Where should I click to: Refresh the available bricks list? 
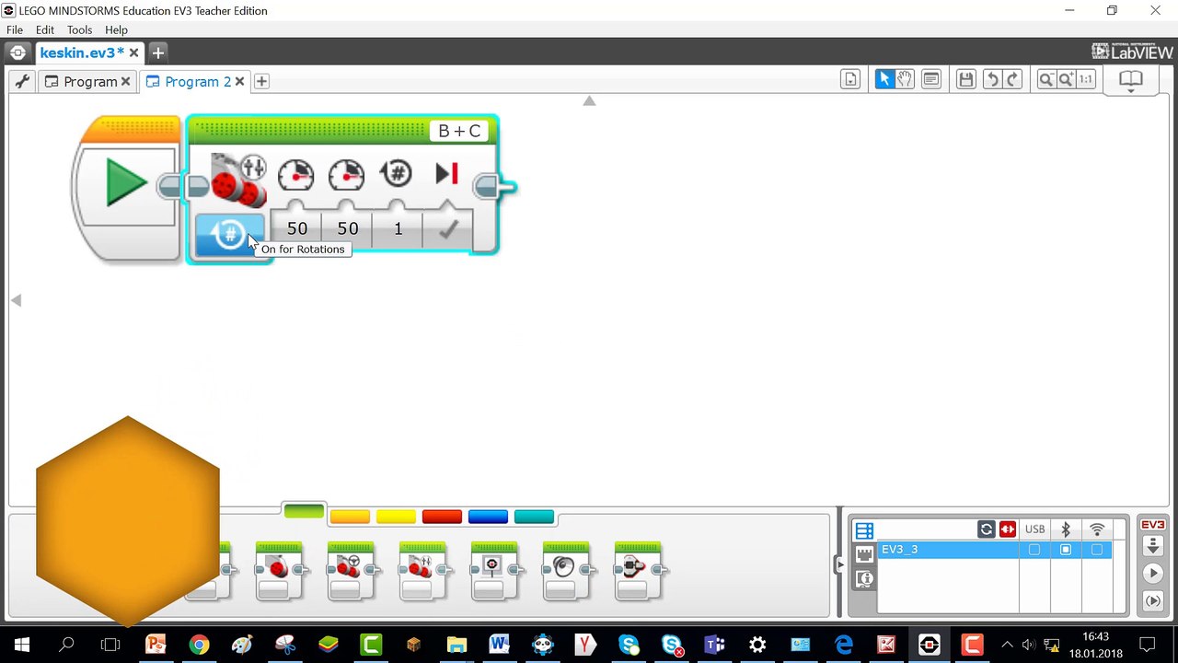[987, 529]
